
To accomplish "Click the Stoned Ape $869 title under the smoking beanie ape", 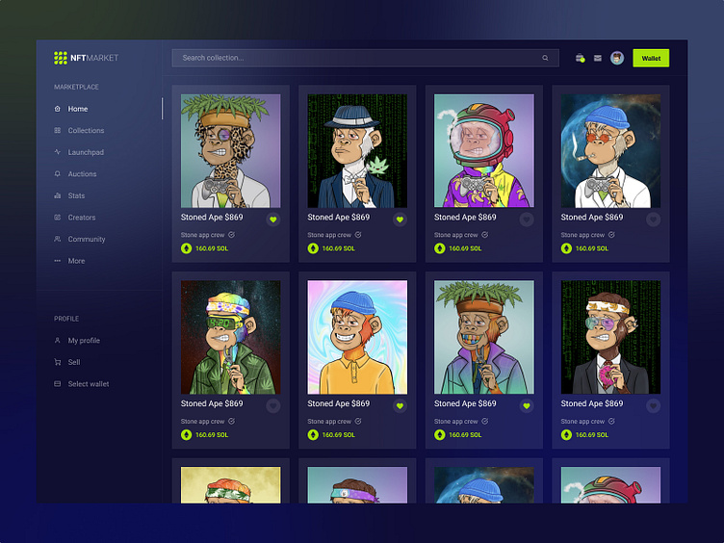I will point(591,217).
